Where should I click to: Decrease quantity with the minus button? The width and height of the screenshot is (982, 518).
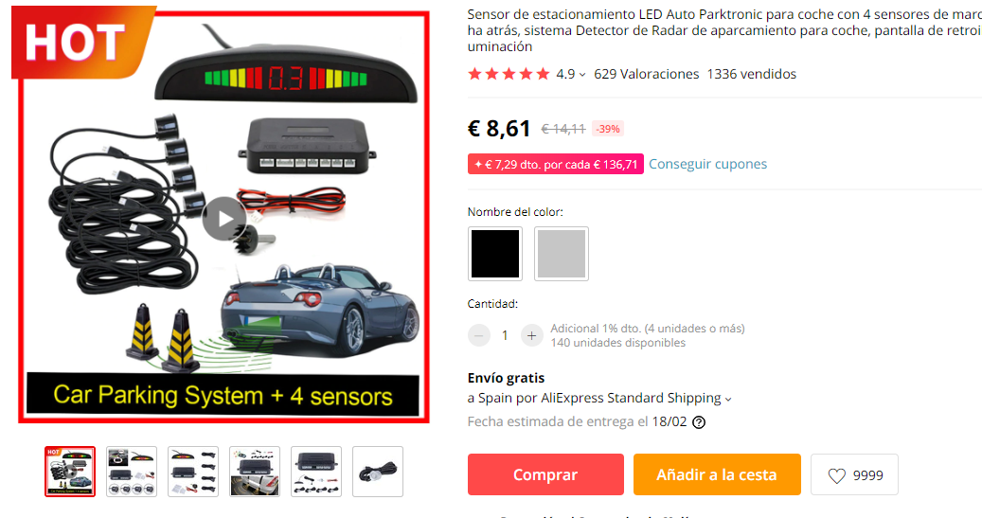[478, 336]
